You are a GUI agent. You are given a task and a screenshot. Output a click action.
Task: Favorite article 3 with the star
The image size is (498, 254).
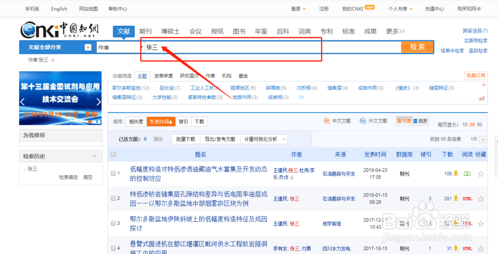(x=481, y=224)
